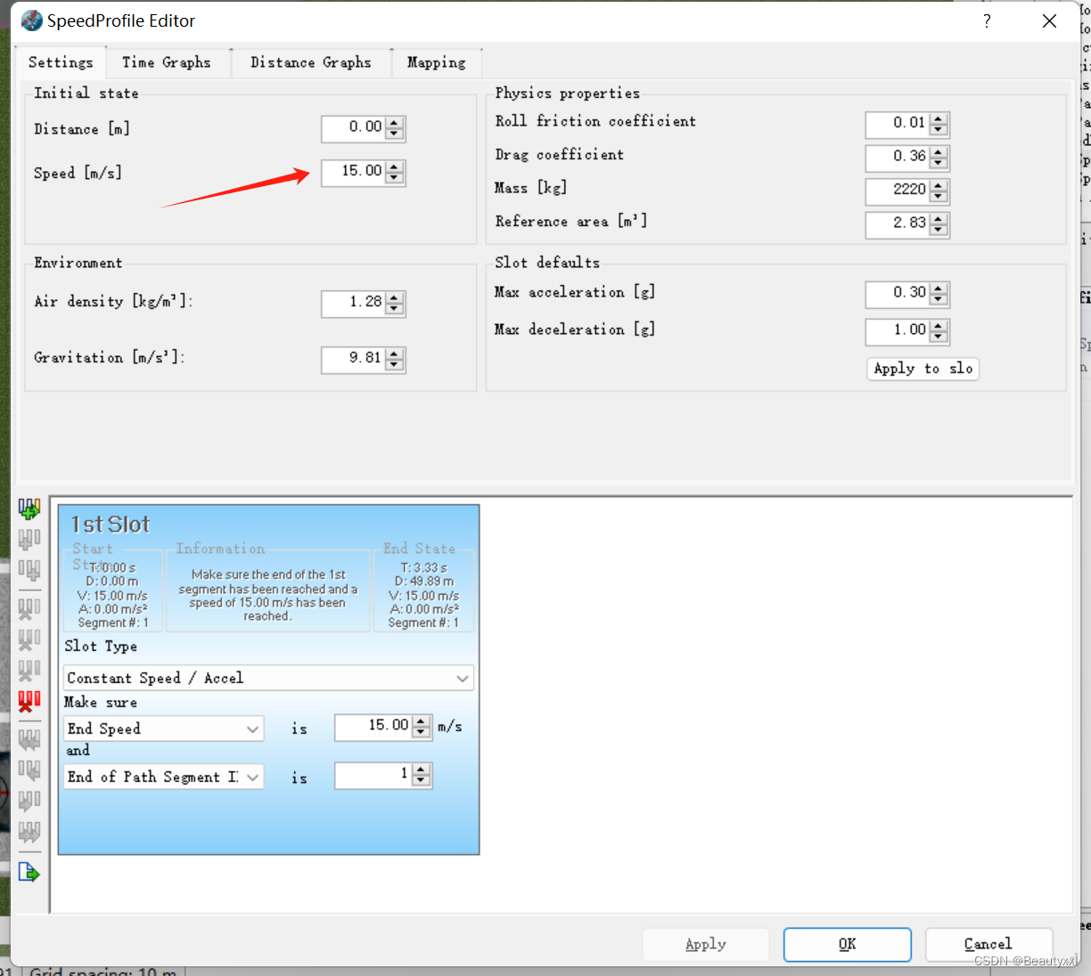Click the slot Information message text
The image size is (1091, 976).
(x=267, y=595)
